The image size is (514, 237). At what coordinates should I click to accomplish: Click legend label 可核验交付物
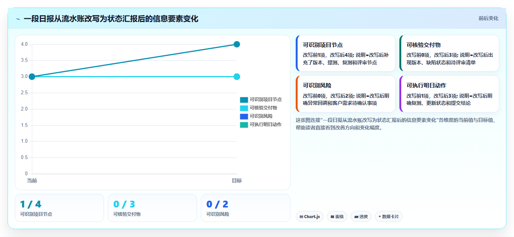(263, 108)
